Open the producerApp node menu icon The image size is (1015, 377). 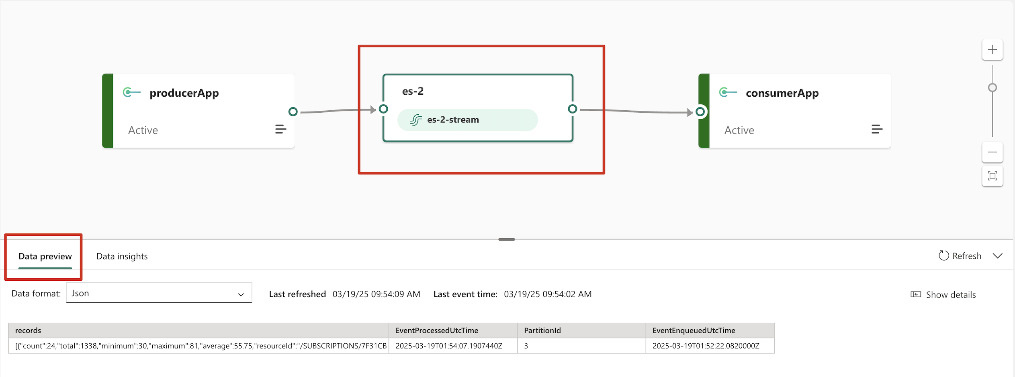280,129
